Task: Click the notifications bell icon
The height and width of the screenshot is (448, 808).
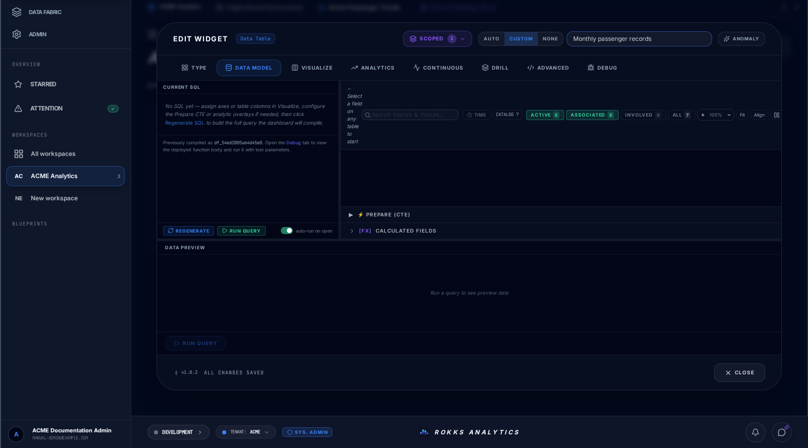Action: [x=755, y=432]
